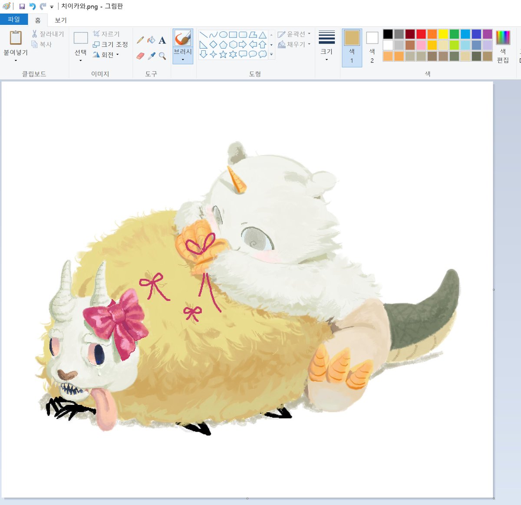Open the 채우기 (Fill) dropdown
This screenshot has height=505, width=521.
point(294,44)
